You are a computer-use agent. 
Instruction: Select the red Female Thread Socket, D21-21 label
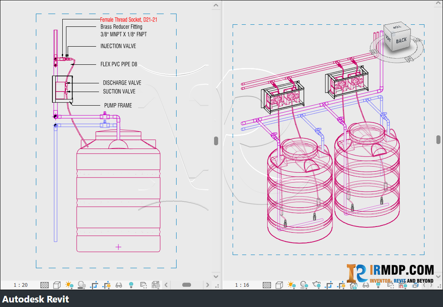point(129,19)
